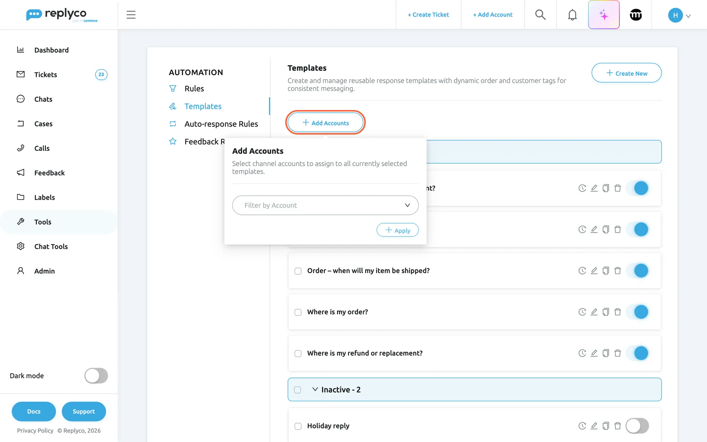Click history clock icon for Where is my order?
The height and width of the screenshot is (442, 707).
tap(582, 312)
